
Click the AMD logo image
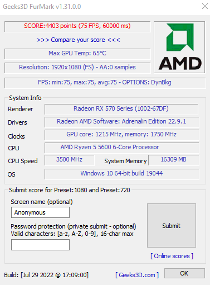[x=179, y=47]
